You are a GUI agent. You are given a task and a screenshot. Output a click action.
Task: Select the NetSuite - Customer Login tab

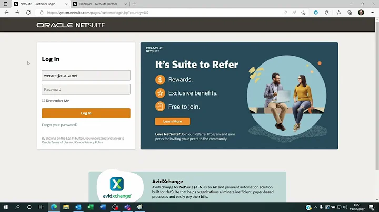38,4
